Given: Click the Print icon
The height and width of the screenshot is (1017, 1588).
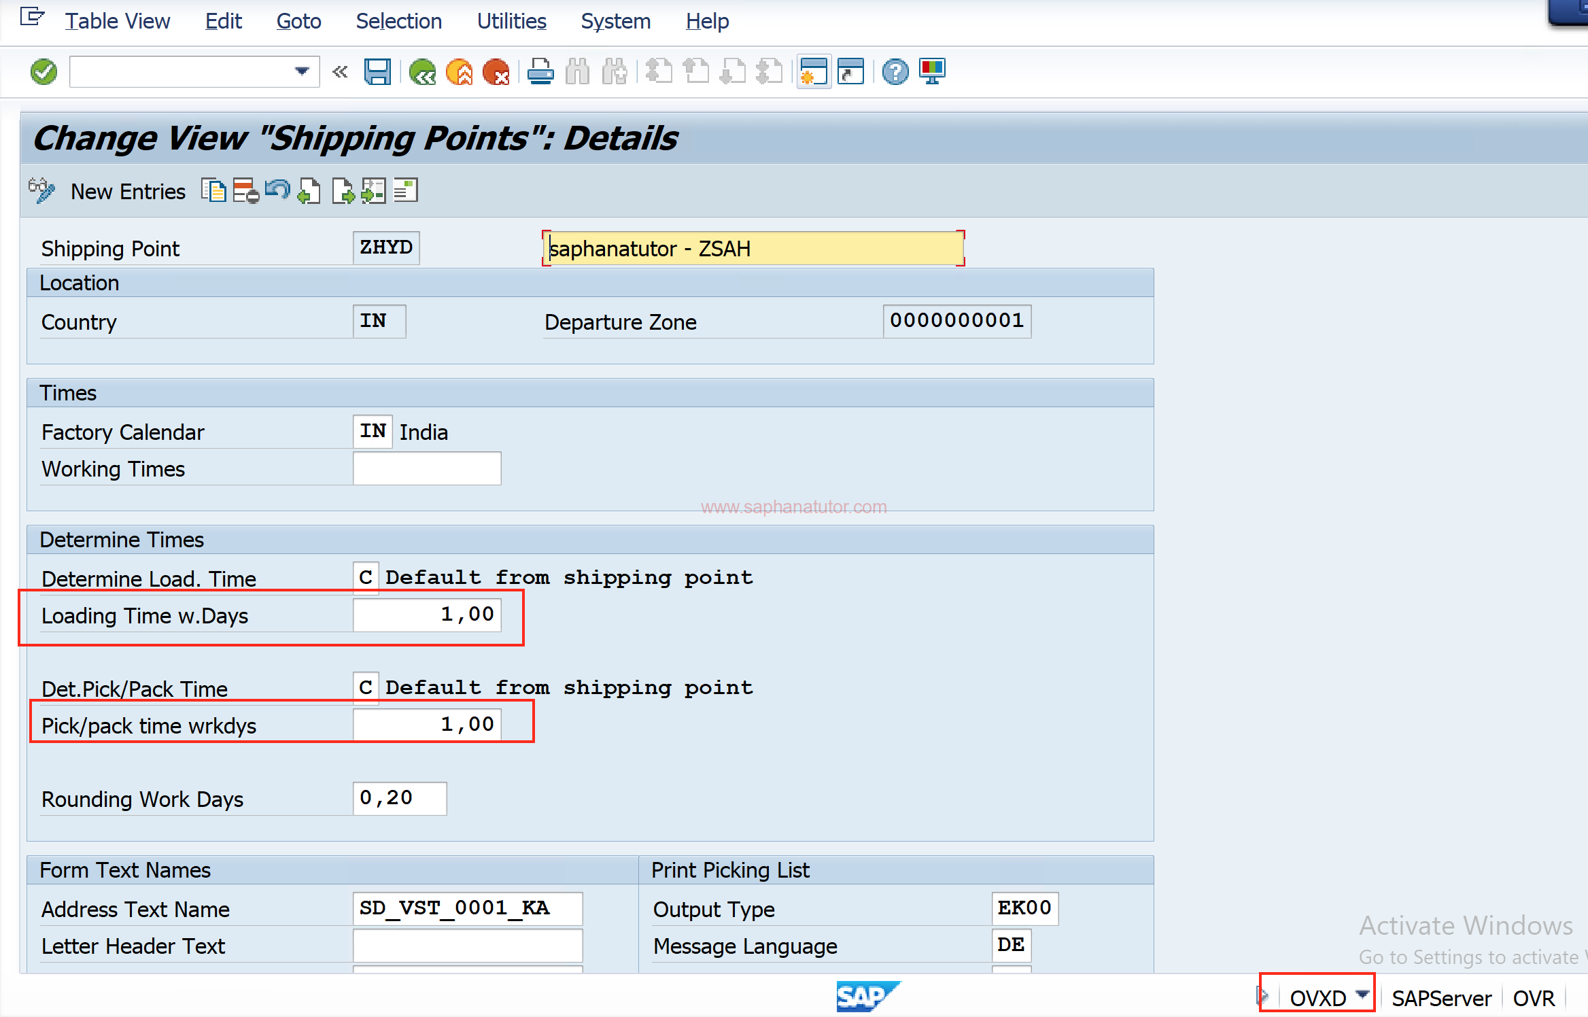Looking at the screenshot, I should pyautogui.click(x=540, y=71).
